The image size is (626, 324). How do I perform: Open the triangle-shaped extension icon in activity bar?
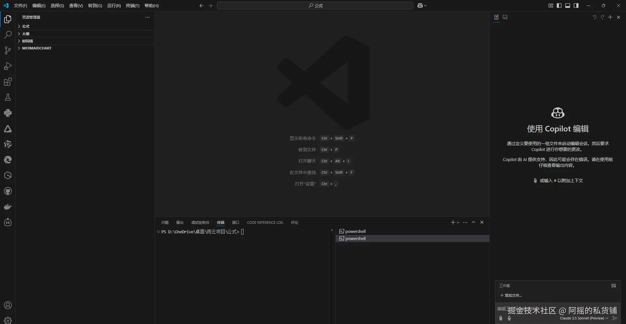click(x=8, y=129)
